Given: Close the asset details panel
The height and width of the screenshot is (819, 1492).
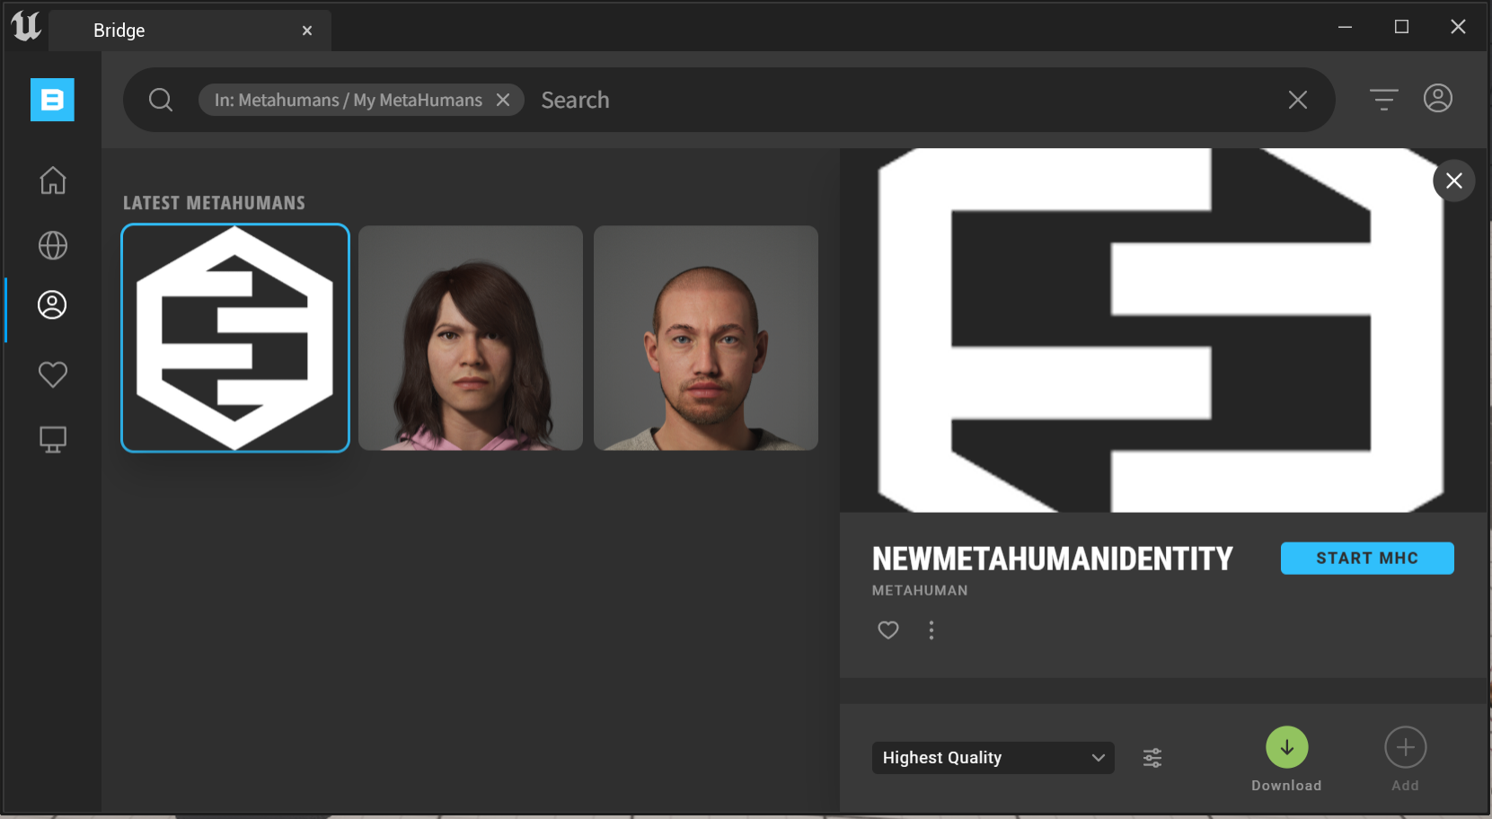Looking at the screenshot, I should coord(1454,181).
